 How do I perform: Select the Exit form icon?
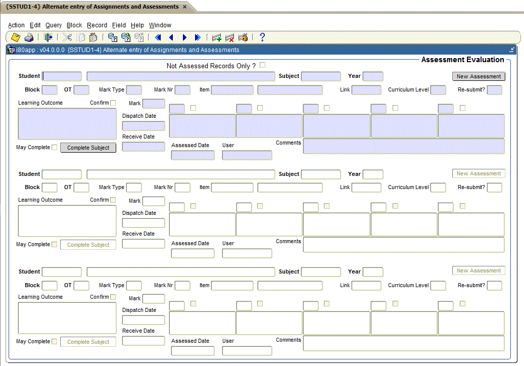point(48,37)
